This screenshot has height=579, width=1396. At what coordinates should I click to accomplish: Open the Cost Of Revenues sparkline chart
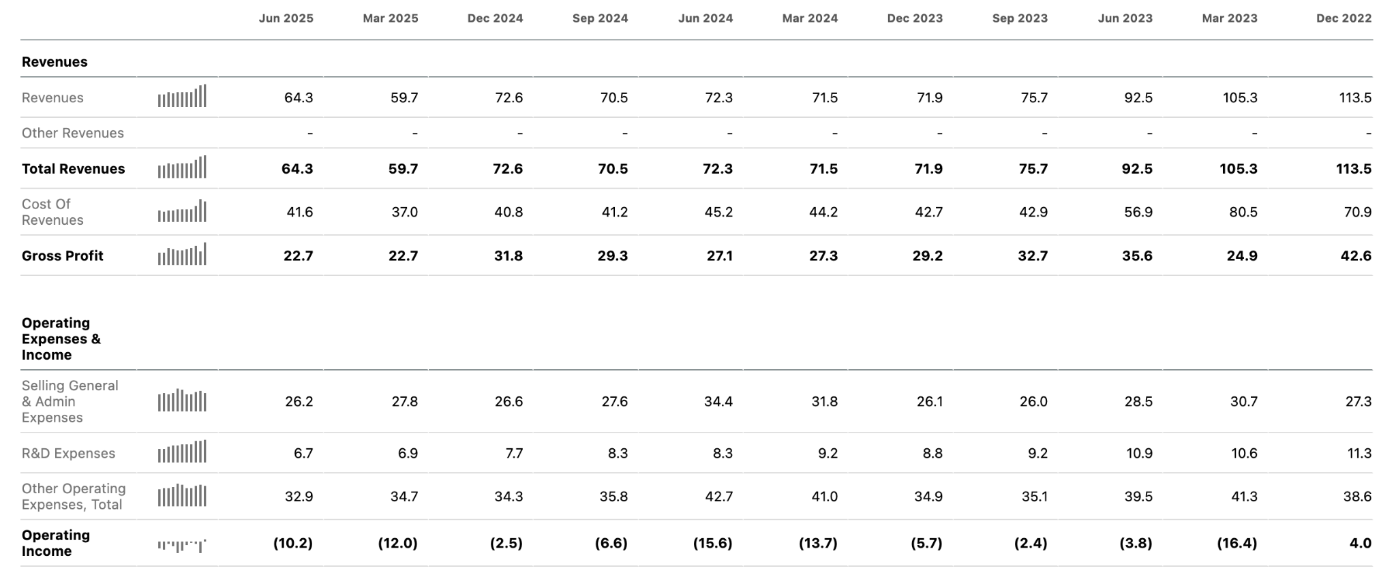pyautogui.click(x=182, y=211)
